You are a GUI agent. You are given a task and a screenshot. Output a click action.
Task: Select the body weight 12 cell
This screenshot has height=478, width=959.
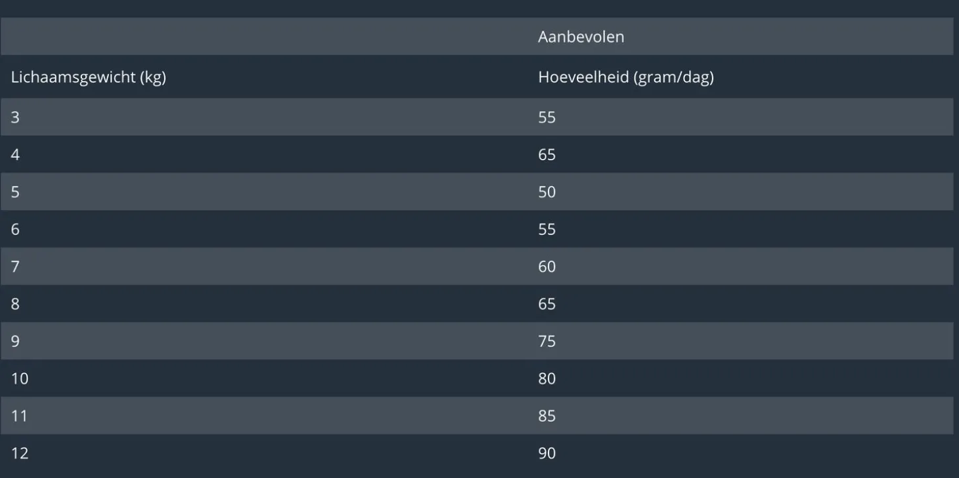(x=20, y=454)
